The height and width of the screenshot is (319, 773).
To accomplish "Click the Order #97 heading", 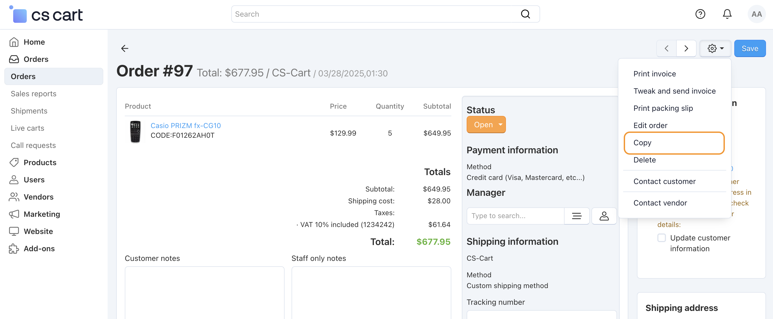I will (155, 71).
